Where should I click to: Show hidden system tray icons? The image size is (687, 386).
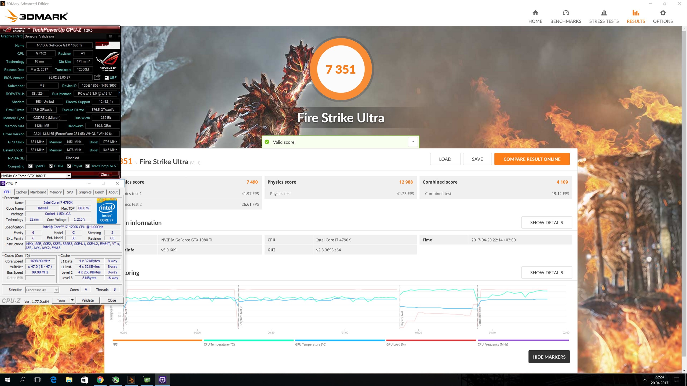click(645, 380)
